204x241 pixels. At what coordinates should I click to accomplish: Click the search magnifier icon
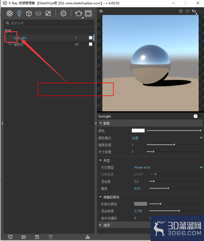pyautogui.click(x=7, y=23)
